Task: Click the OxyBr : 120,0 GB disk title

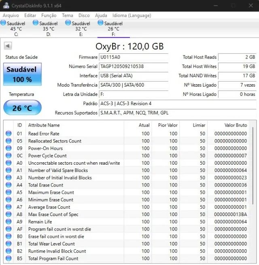Action: tap(129, 46)
